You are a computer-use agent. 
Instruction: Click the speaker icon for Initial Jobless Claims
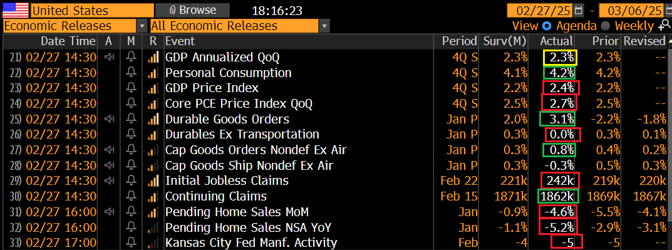click(x=109, y=180)
